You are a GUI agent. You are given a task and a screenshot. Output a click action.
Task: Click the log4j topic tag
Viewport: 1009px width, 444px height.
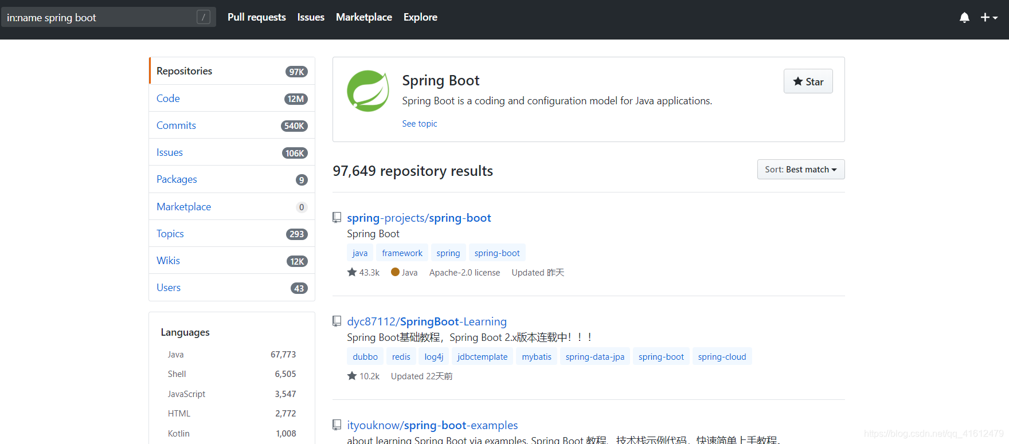433,356
